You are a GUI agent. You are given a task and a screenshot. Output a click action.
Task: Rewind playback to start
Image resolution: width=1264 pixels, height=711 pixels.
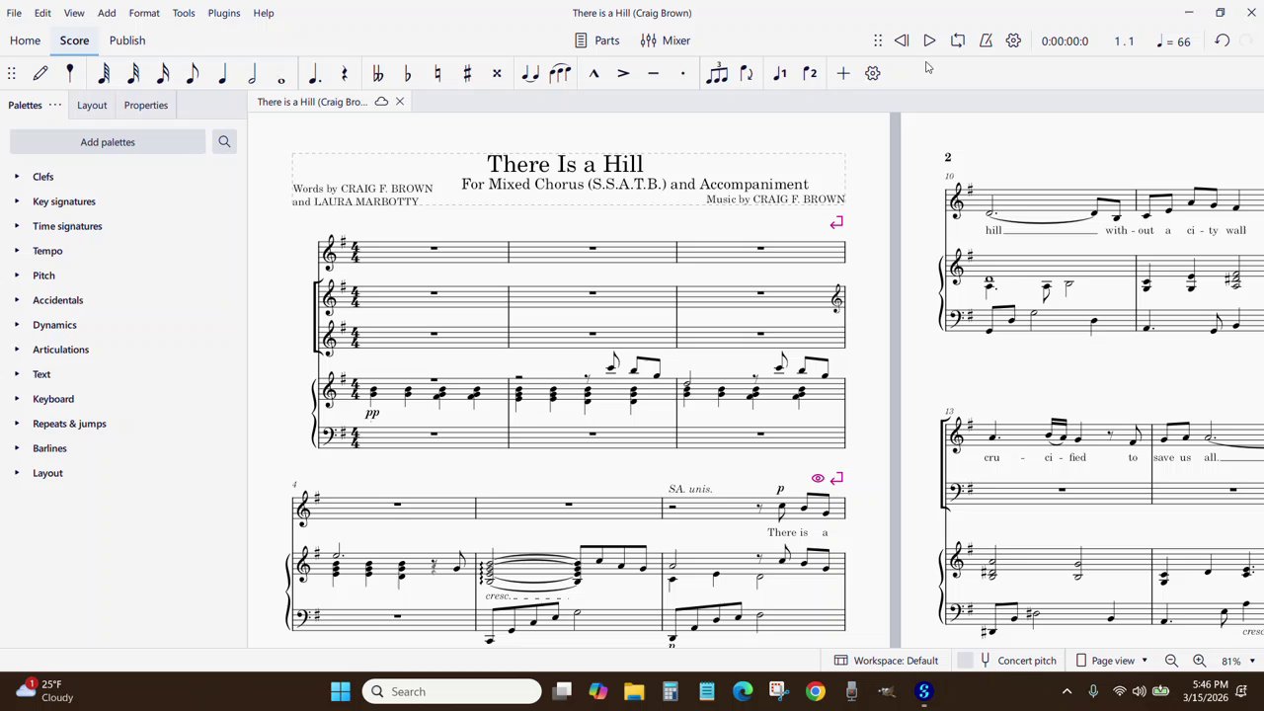[x=902, y=40]
